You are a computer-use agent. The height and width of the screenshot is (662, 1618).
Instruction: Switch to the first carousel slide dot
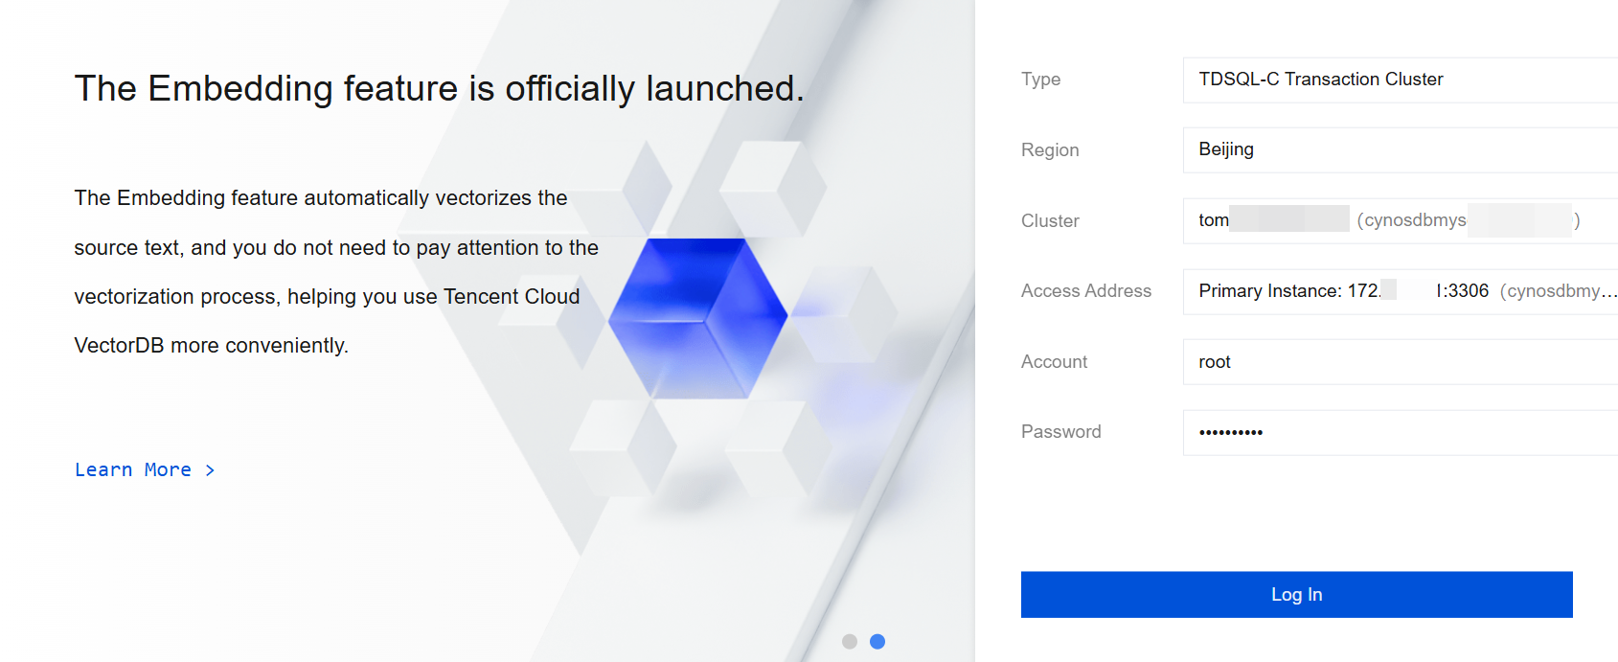pyautogui.click(x=850, y=642)
